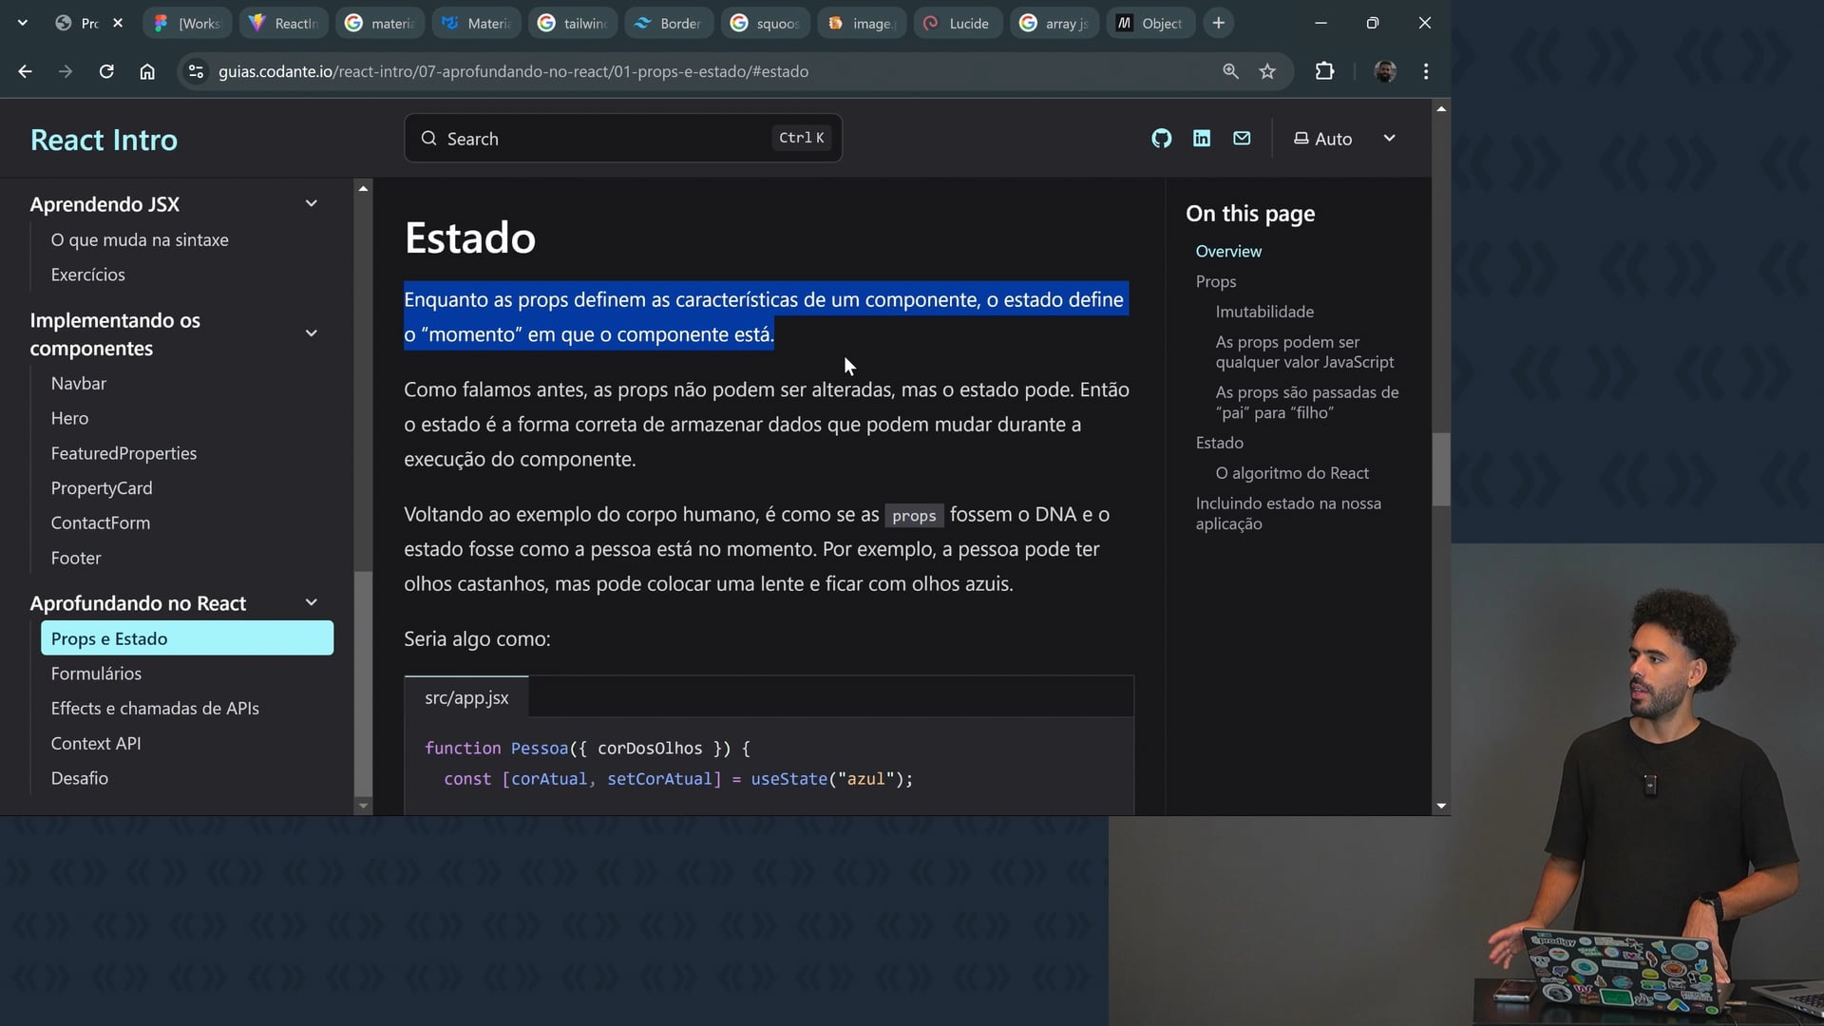Click the email envelope icon
This screenshot has height=1026, width=1824.
click(x=1242, y=139)
